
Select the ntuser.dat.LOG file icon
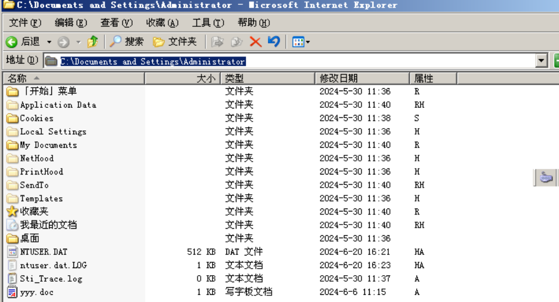coord(13,265)
